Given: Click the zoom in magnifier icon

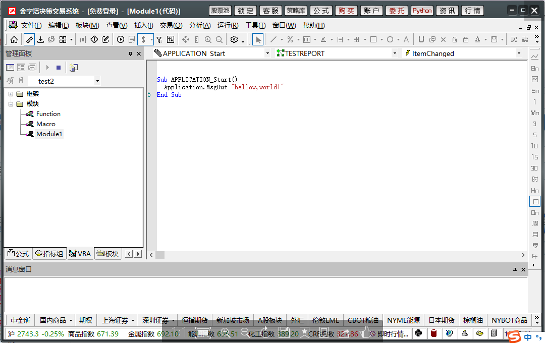Looking at the screenshot, I should pyautogui.click(x=208, y=39).
